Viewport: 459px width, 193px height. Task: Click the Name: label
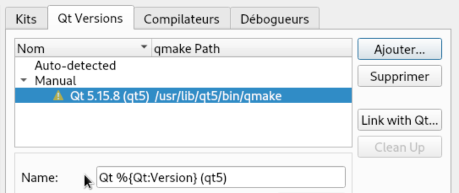click(39, 178)
